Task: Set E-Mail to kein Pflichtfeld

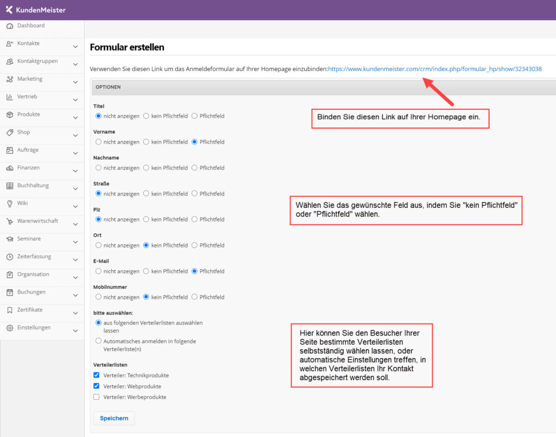Action: click(146, 271)
